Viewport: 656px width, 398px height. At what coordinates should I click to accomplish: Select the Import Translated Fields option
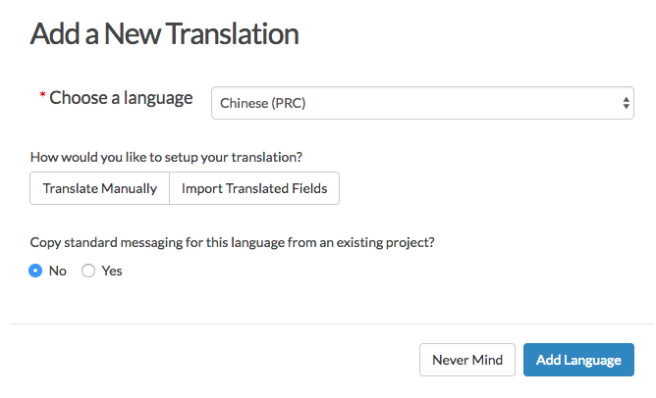pyautogui.click(x=254, y=188)
